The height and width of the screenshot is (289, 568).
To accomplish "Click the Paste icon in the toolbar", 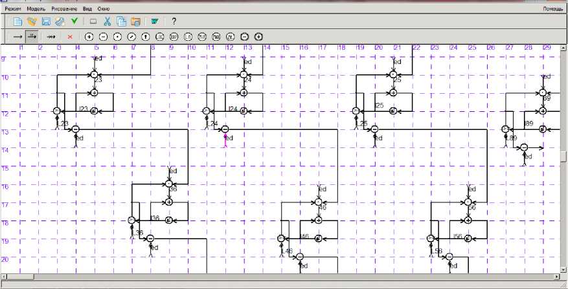I will click(135, 21).
